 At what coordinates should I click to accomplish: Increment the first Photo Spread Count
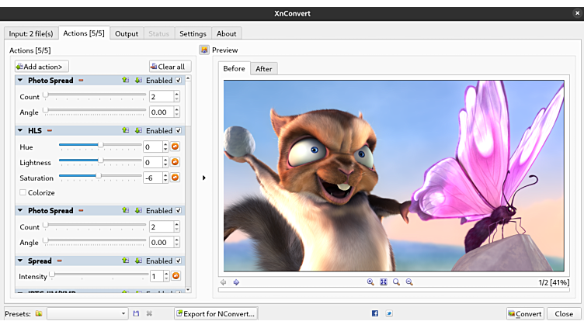pyautogui.click(x=177, y=94)
